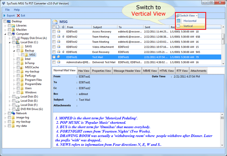Click the envelope icon of Access Recovery mail

[58, 31]
